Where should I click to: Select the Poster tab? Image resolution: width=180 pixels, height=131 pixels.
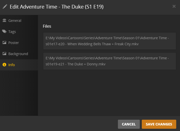pos(14,43)
